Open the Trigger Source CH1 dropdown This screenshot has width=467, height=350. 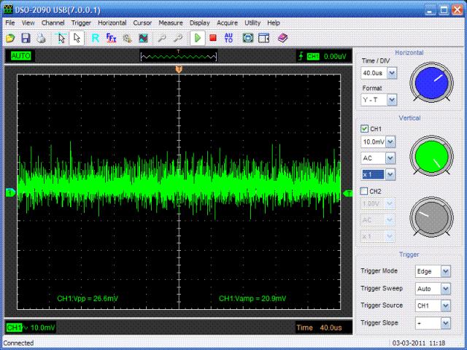(446, 306)
